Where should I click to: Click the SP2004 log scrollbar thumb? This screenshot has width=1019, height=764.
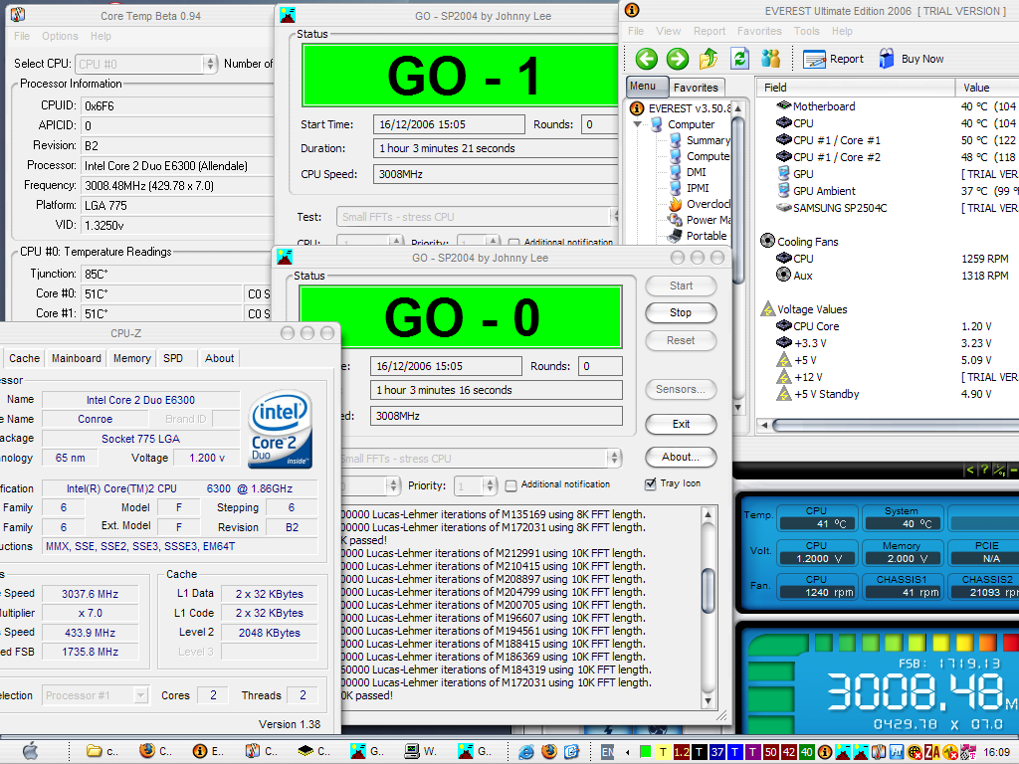tap(708, 591)
